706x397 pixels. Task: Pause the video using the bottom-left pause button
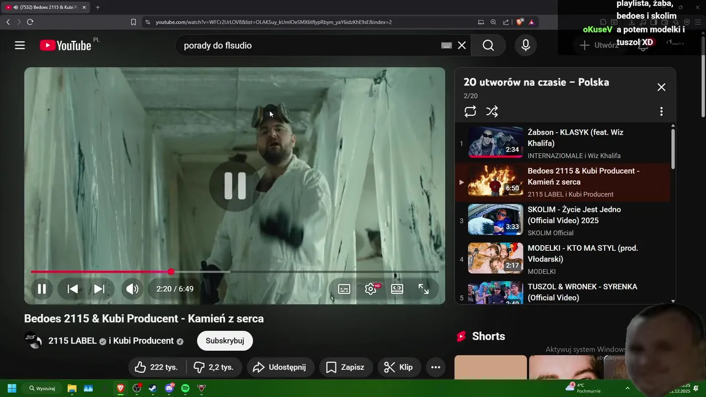(42, 289)
